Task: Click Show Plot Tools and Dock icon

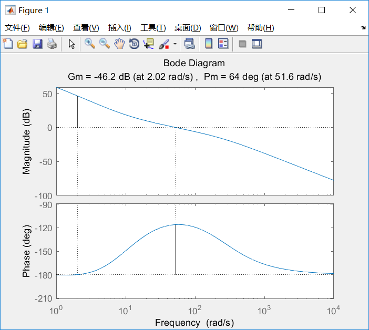Action: coord(257,44)
